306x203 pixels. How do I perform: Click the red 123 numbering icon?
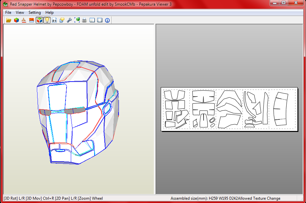(x=31, y=20)
